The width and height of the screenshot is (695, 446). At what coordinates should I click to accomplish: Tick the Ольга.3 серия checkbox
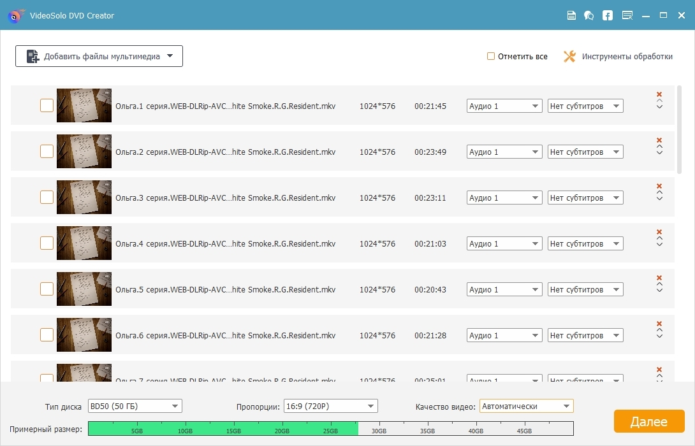point(47,198)
